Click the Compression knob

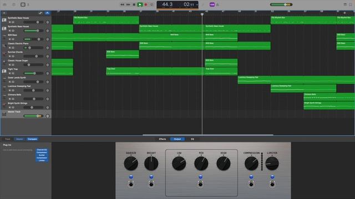point(251,164)
